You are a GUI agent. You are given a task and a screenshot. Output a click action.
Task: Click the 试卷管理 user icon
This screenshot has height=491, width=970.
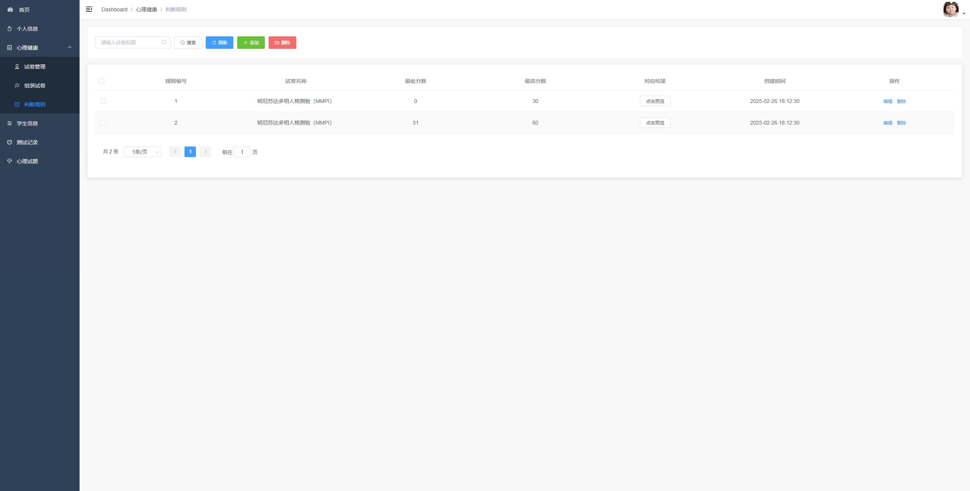[x=17, y=66]
